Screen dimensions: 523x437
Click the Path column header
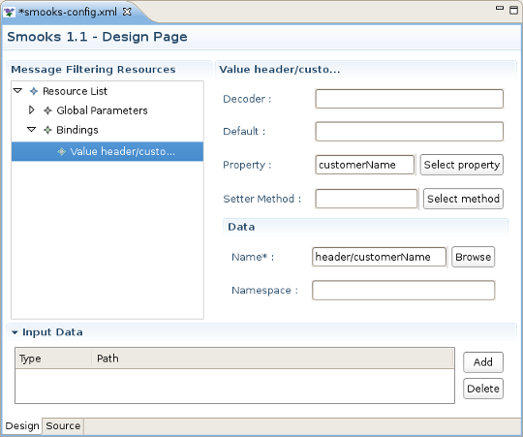[x=273, y=359]
